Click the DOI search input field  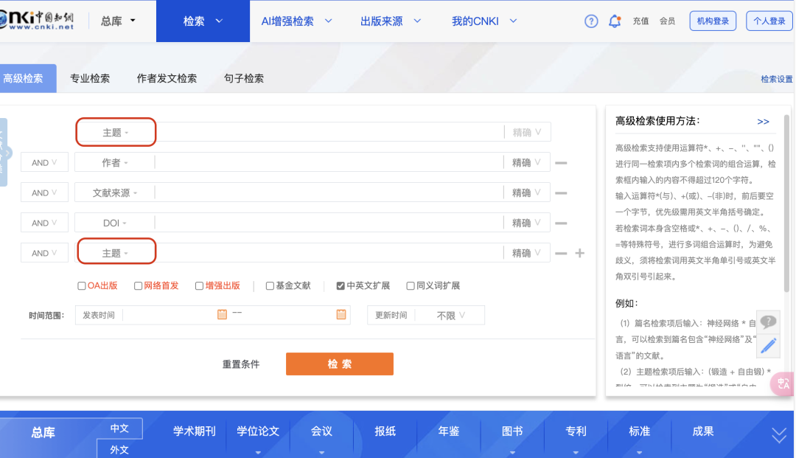click(x=329, y=223)
